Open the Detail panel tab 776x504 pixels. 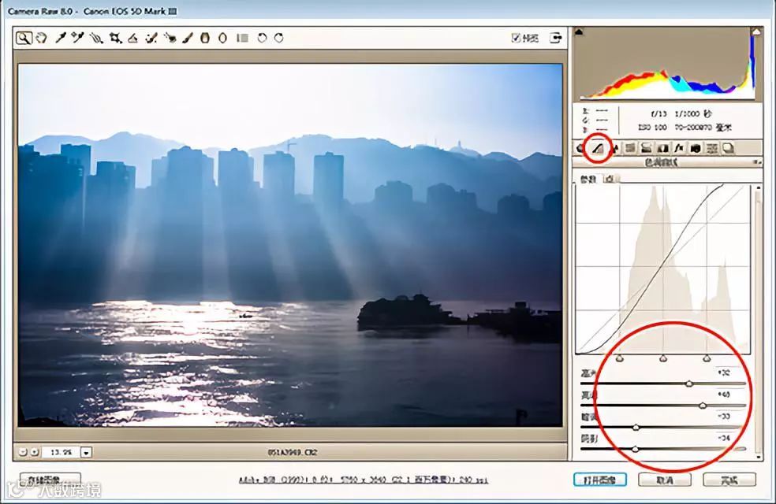point(614,148)
